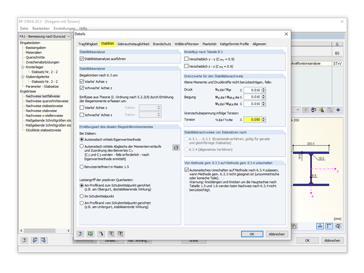364x273 pixels.
Task: Switch to Tragfähigkeit tab
Action: click(x=88, y=44)
